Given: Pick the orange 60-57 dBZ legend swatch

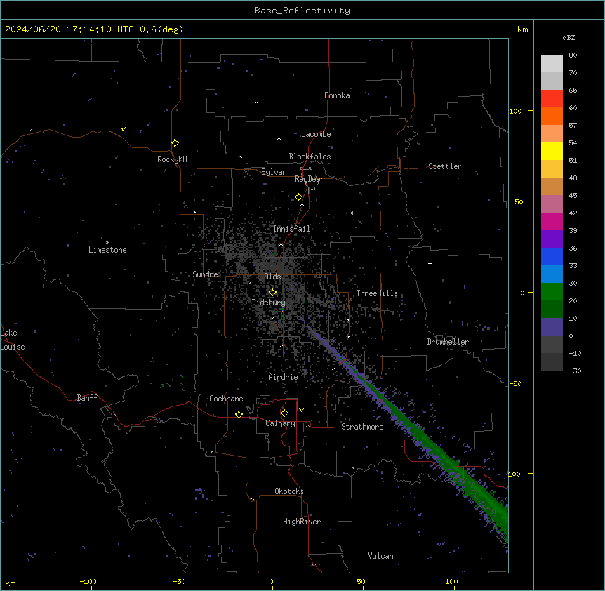Looking at the screenshot, I should tap(552, 116).
